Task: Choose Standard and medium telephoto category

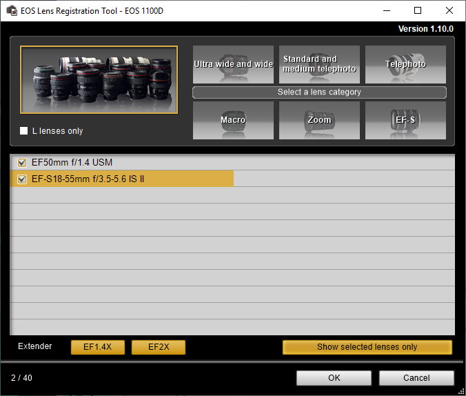Action: coord(319,64)
